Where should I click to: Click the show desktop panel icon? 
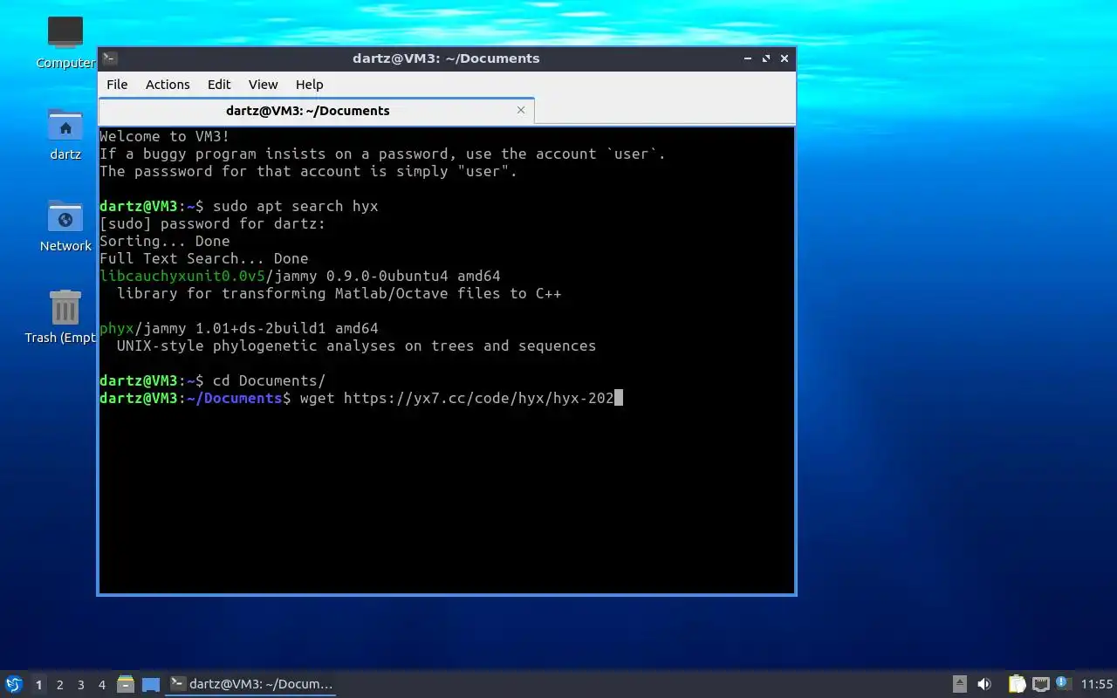click(151, 684)
